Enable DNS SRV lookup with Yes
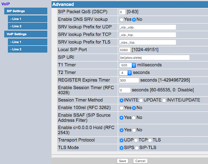 [121, 19]
